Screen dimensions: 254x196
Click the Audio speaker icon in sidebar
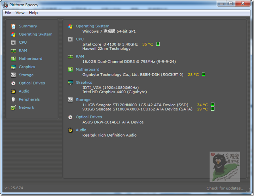tap(13, 91)
